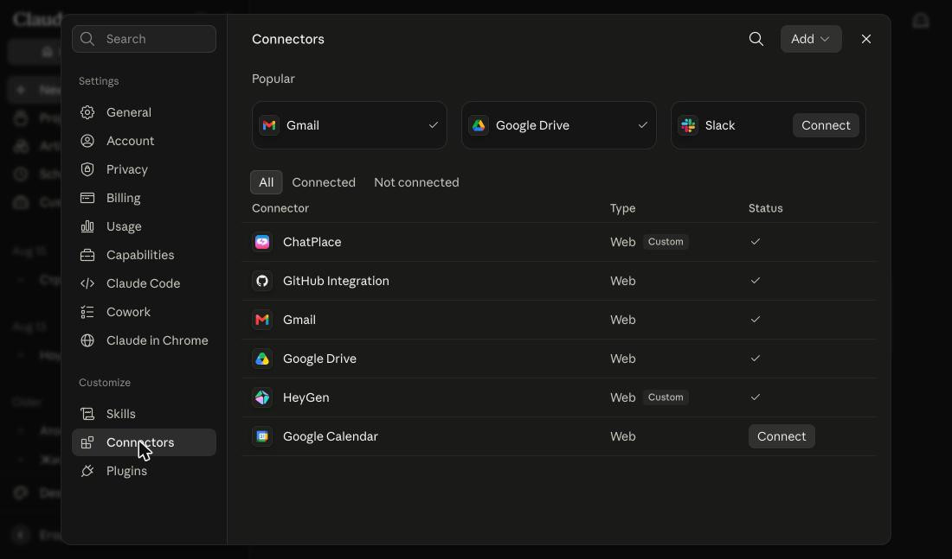View the Usage section

coord(144,226)
